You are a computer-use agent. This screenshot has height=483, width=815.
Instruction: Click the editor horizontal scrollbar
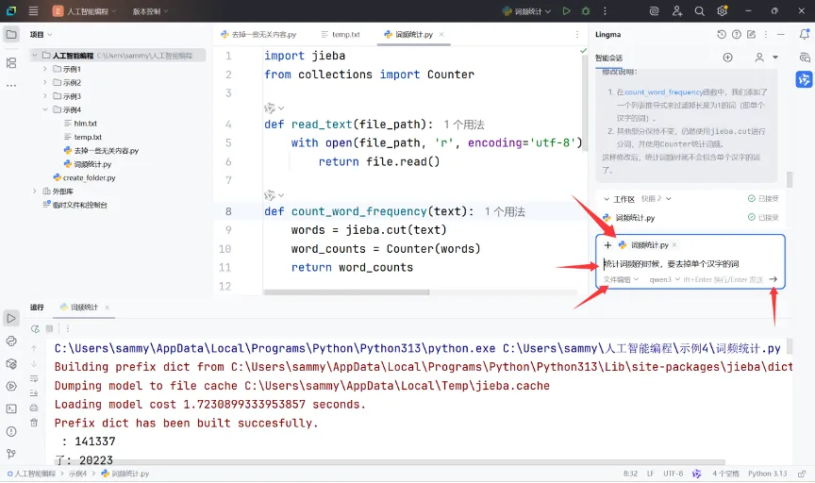[x=346, y=292]
